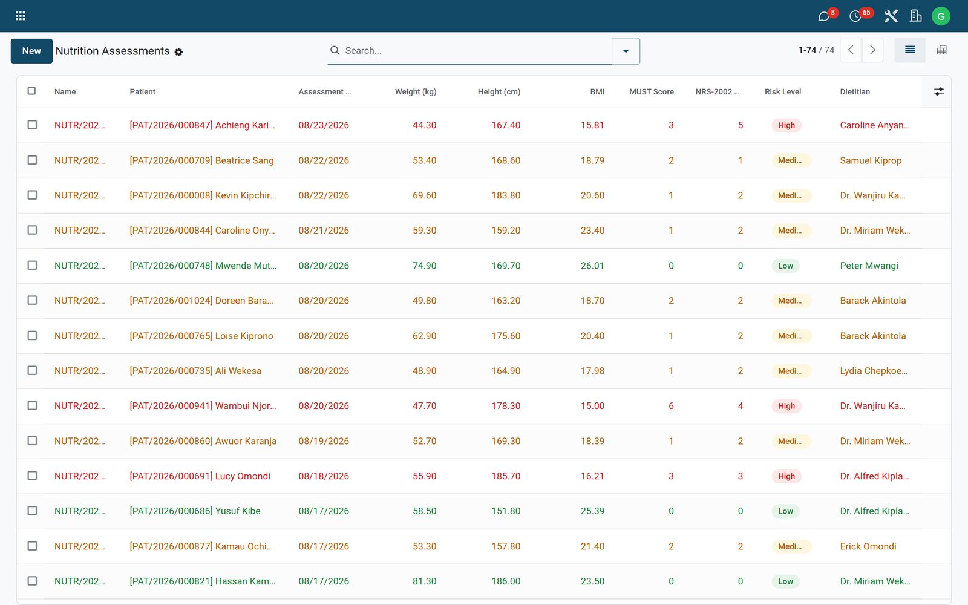Open the debug tools wrench icon
The height and width of the screenshot is (605, 968).
(x=891, y=16)
